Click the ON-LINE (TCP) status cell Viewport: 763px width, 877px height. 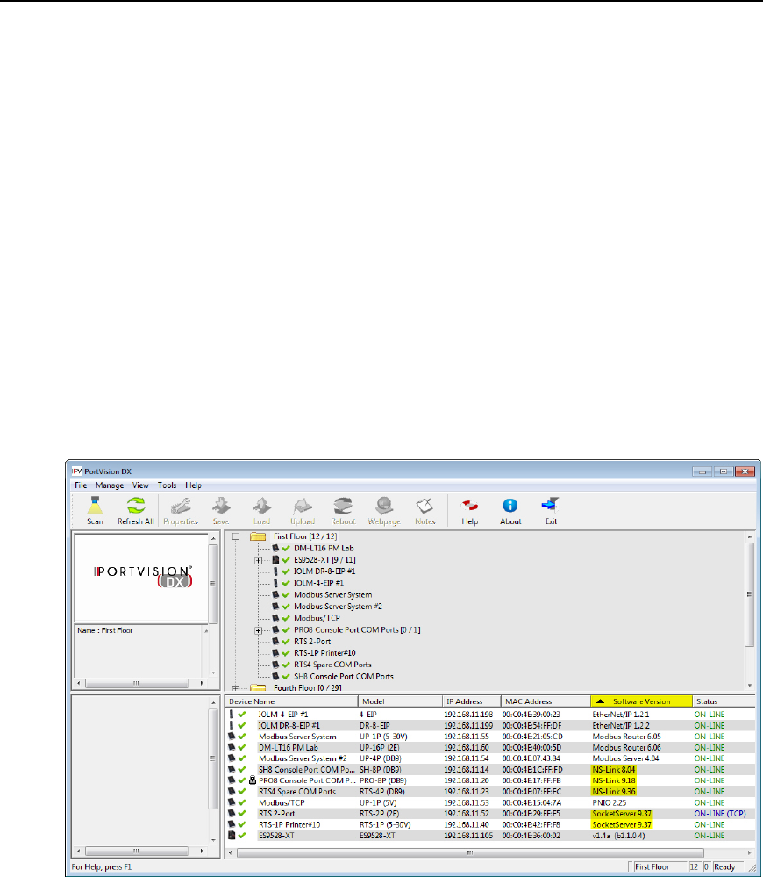click(720, 814)
